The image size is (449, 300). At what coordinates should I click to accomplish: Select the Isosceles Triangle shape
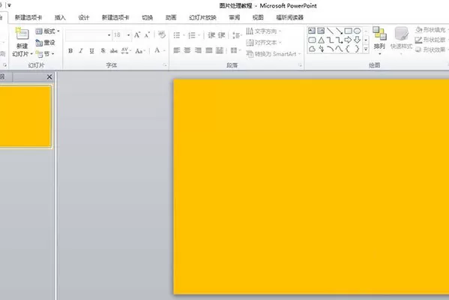pyautogui.click(x=321, y=40)
